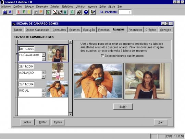Switch to the Exames tab
Image resolution: width=185 pixels, height=139 pixels.
point(74,30)
